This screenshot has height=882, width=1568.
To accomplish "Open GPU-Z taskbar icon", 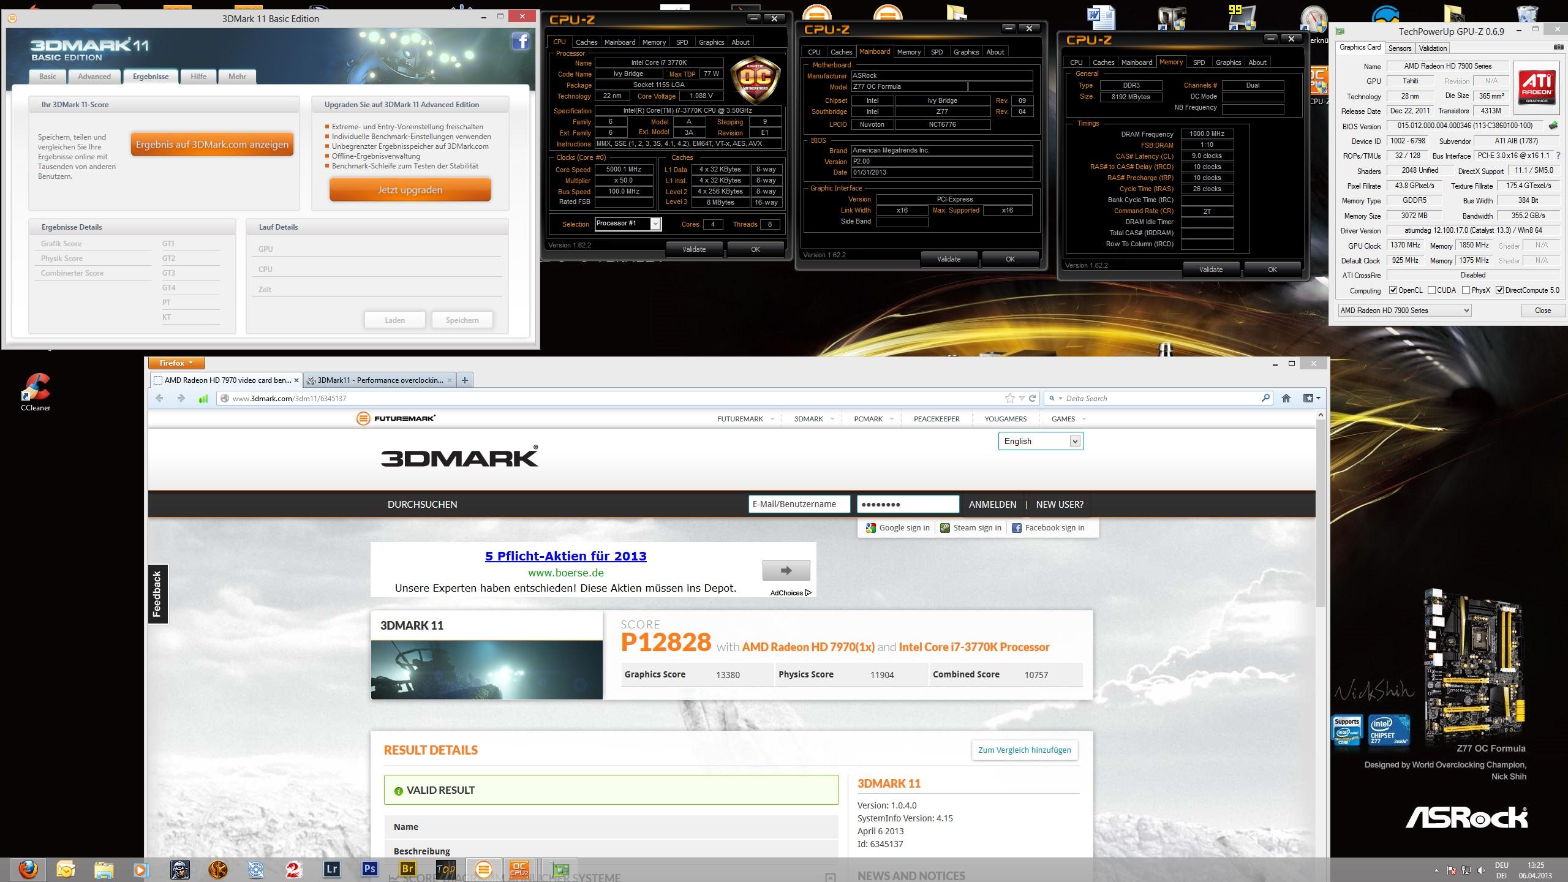I will point(560,870).
